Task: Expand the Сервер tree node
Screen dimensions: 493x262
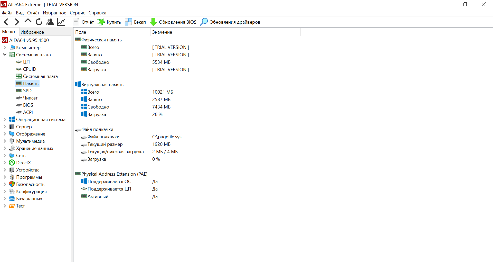Action: (x=5, y=127)
